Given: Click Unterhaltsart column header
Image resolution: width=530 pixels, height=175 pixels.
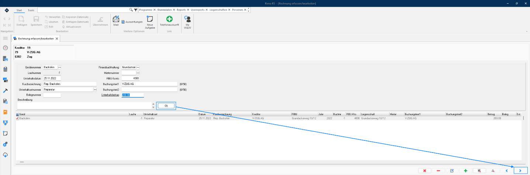Looking at the screenshot, I should [170, 114].
